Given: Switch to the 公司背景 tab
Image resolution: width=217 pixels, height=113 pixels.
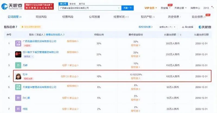Looking at the screenshot, I should pyautogui.click(x=15, y=17).
